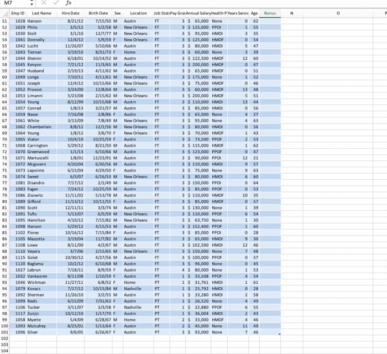
Task: Click last name cell Chamberlain
Action: click(x=41, y=127)
